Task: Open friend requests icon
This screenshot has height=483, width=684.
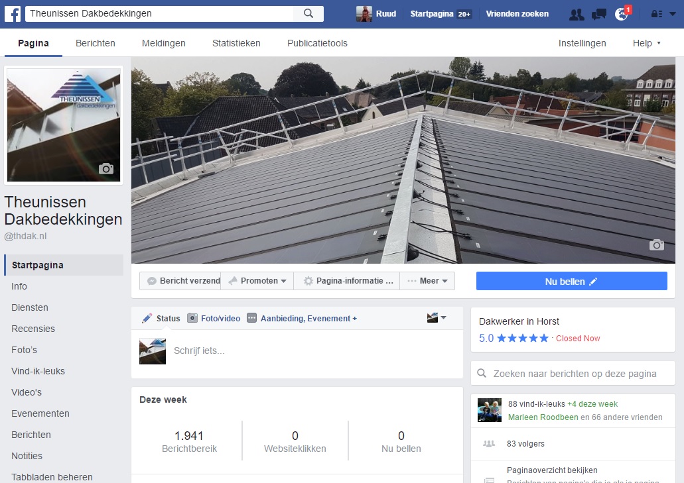Action: click(577, 15)
